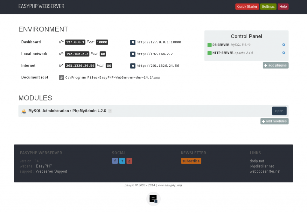Image resolution: width=307 pixels, height=213 pixels.
Task: Click the MySQL 5.6.19 version text
Action: [240, 45]
